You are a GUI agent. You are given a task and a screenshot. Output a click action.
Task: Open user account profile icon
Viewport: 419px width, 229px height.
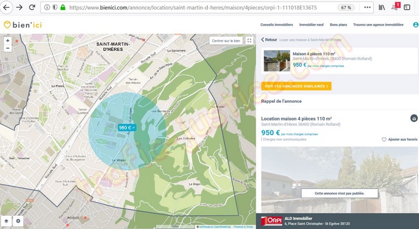pyautogui.click(x=416, y=25)
